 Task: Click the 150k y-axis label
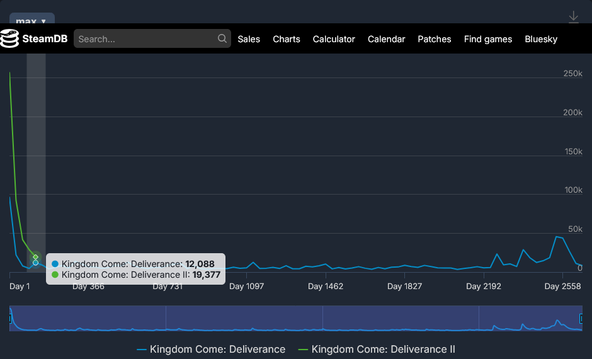point(573,151)
